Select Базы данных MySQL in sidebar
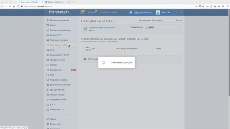This screenshot has height=129, width=230. pos(59,45)
